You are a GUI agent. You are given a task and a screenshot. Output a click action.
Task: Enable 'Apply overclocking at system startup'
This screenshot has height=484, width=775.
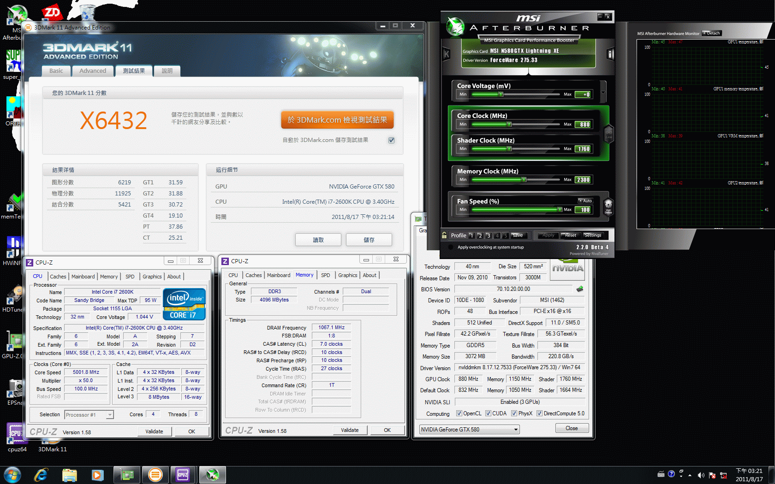[451, 247]
